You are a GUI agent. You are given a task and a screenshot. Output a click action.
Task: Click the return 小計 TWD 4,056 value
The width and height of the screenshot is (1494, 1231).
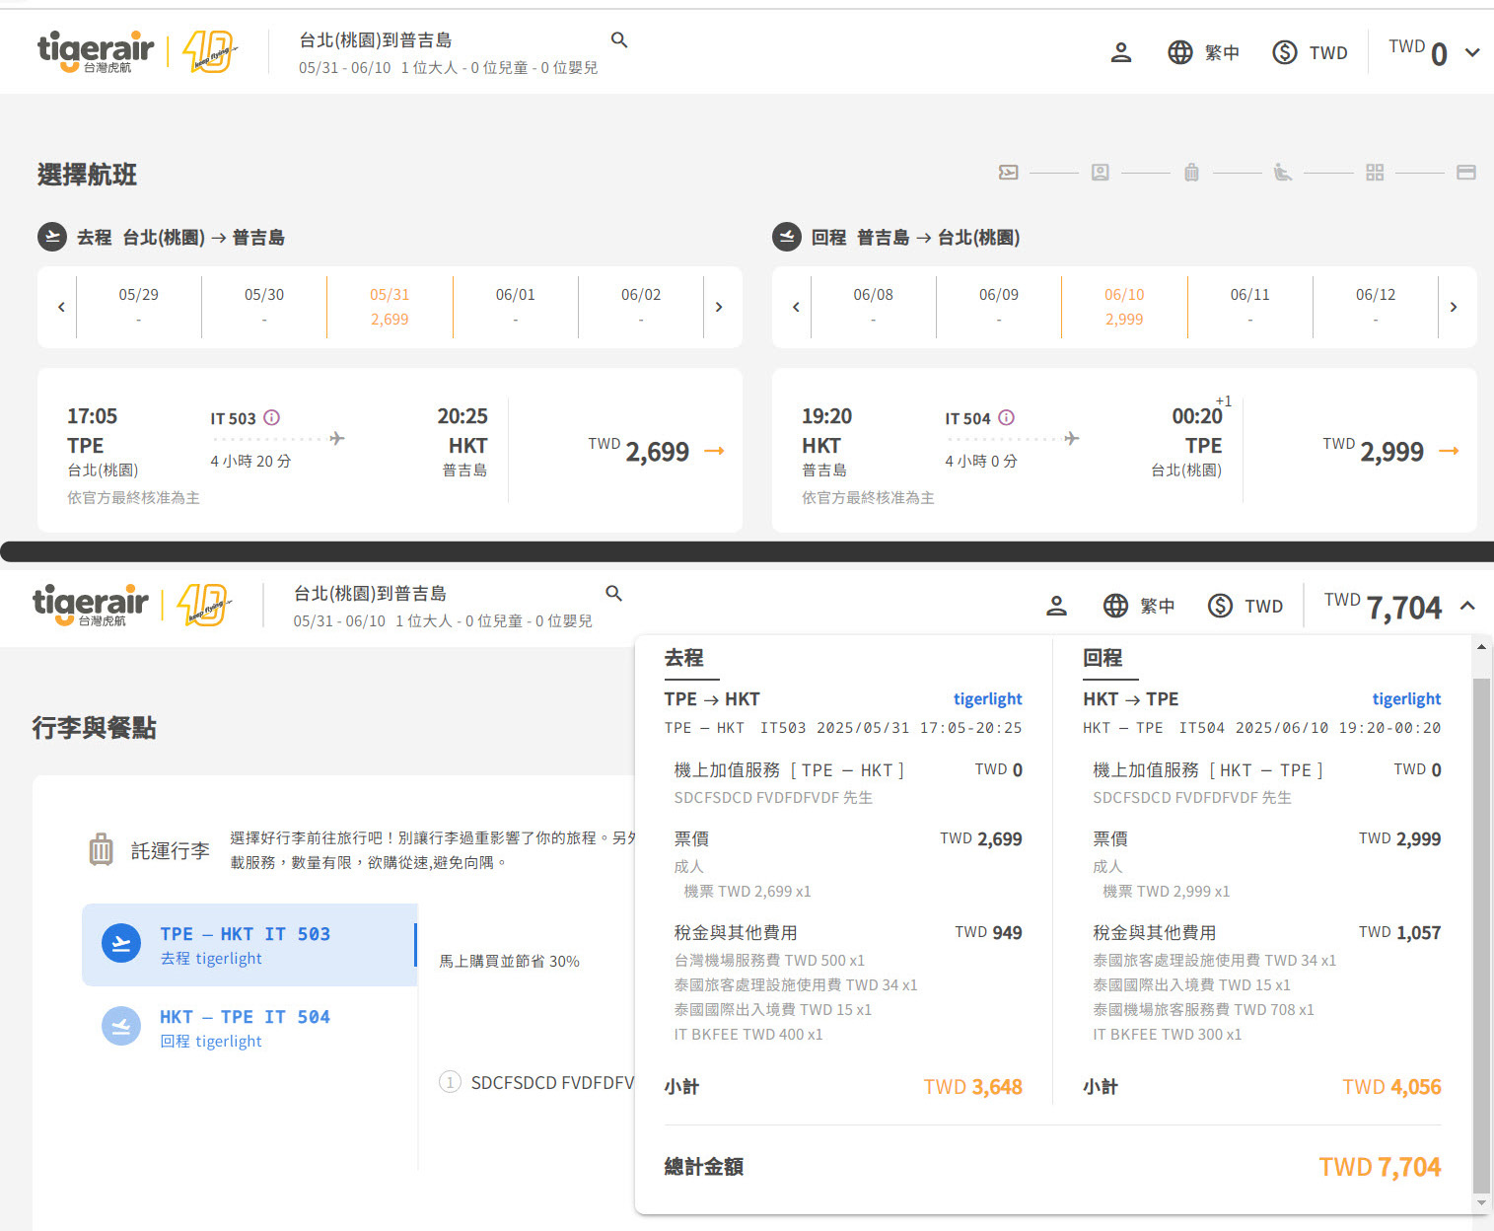[x=1391, y=1087]
